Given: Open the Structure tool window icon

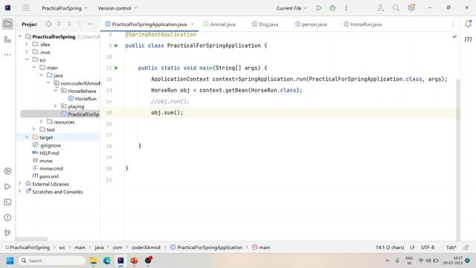Looking at the screenshot, I should 7,39.
